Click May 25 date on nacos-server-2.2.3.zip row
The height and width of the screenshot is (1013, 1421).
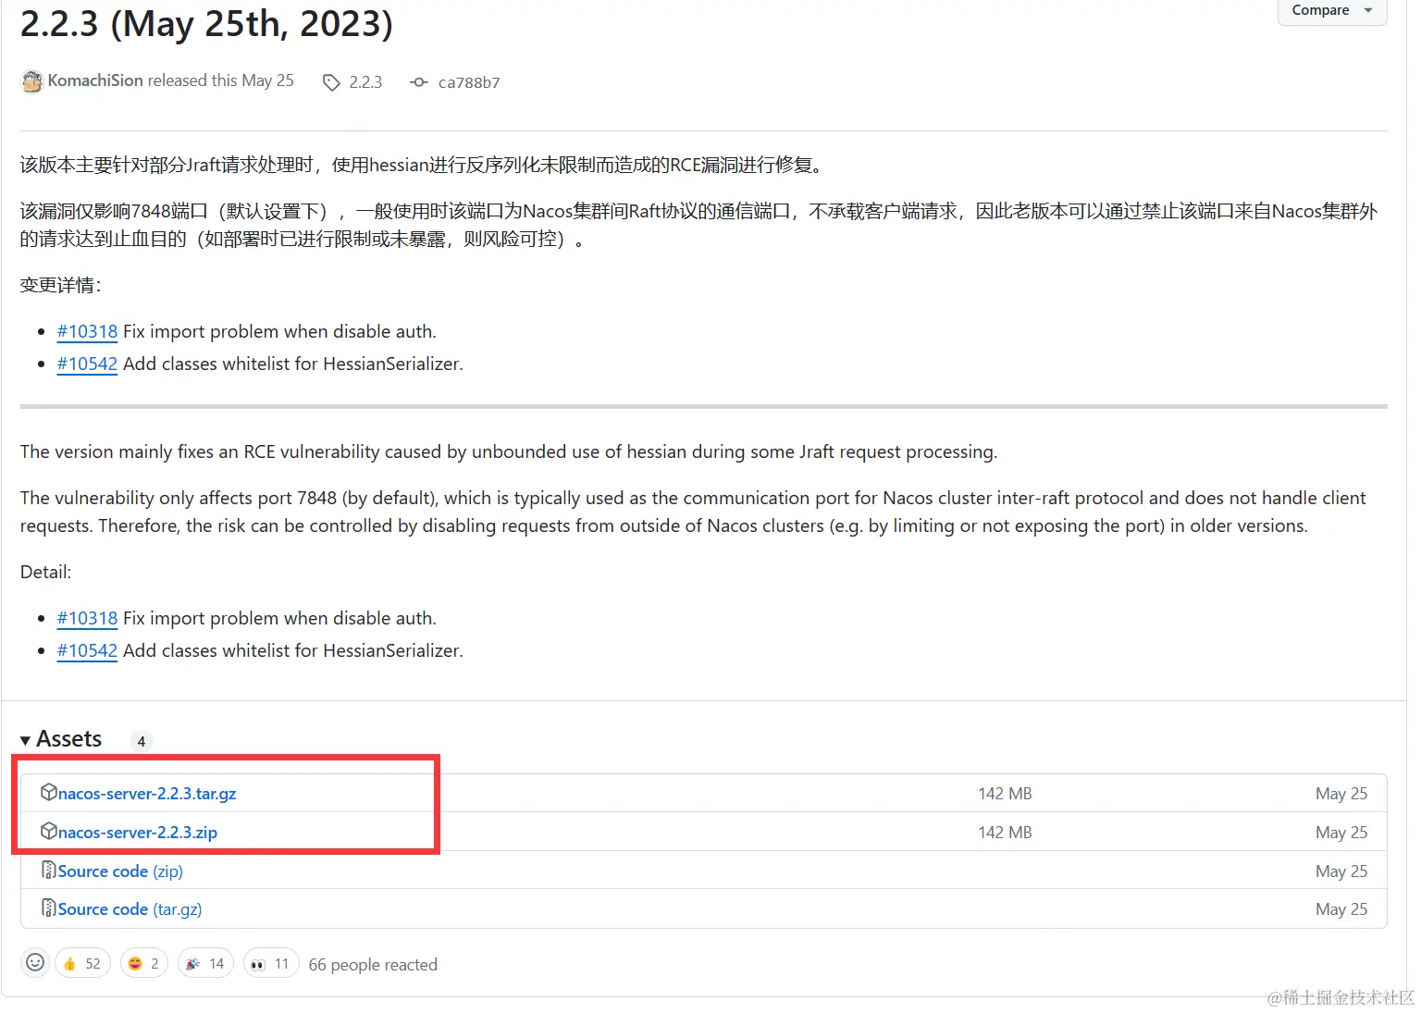(x=1341, y=833)
